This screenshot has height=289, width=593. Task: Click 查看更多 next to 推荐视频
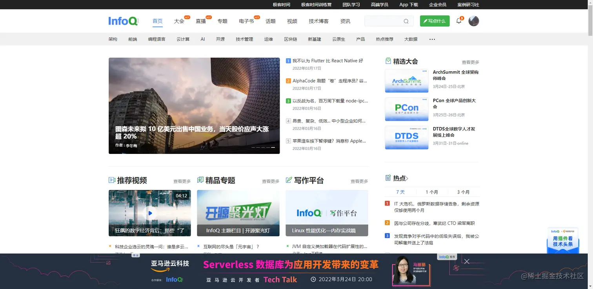[182, 181]
